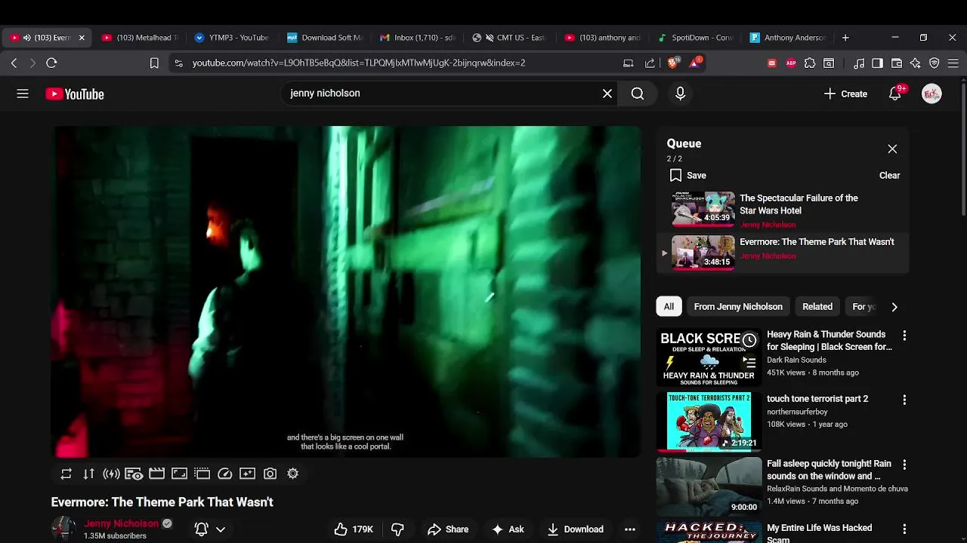Toggle the browser sidebar panel icon
The image size is (967, 543).
tap(877, 63)
